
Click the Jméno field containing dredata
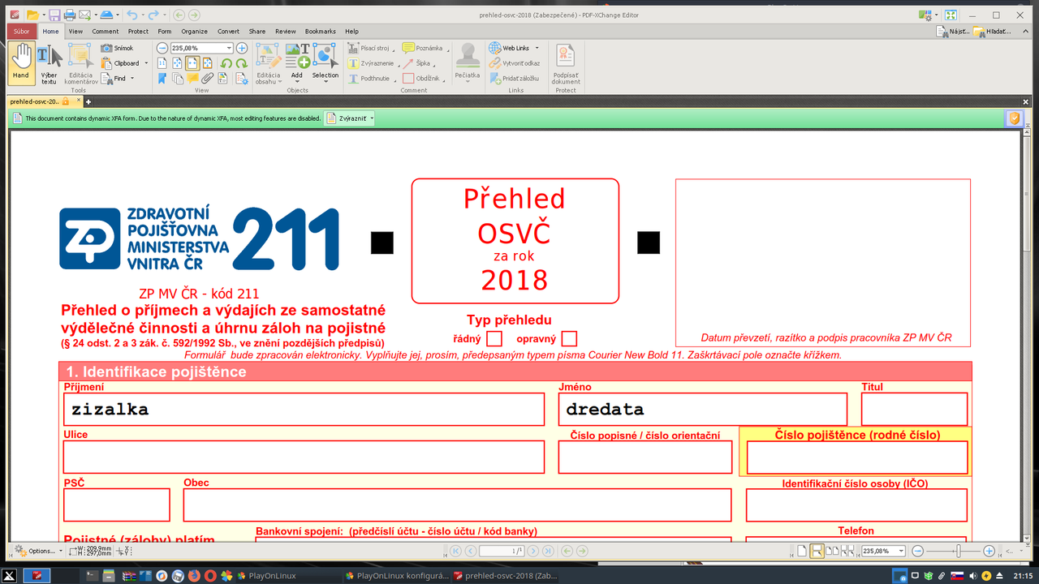(x=703, y=410)
